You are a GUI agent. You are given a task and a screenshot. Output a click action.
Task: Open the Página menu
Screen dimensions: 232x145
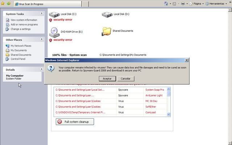[196, 4]
